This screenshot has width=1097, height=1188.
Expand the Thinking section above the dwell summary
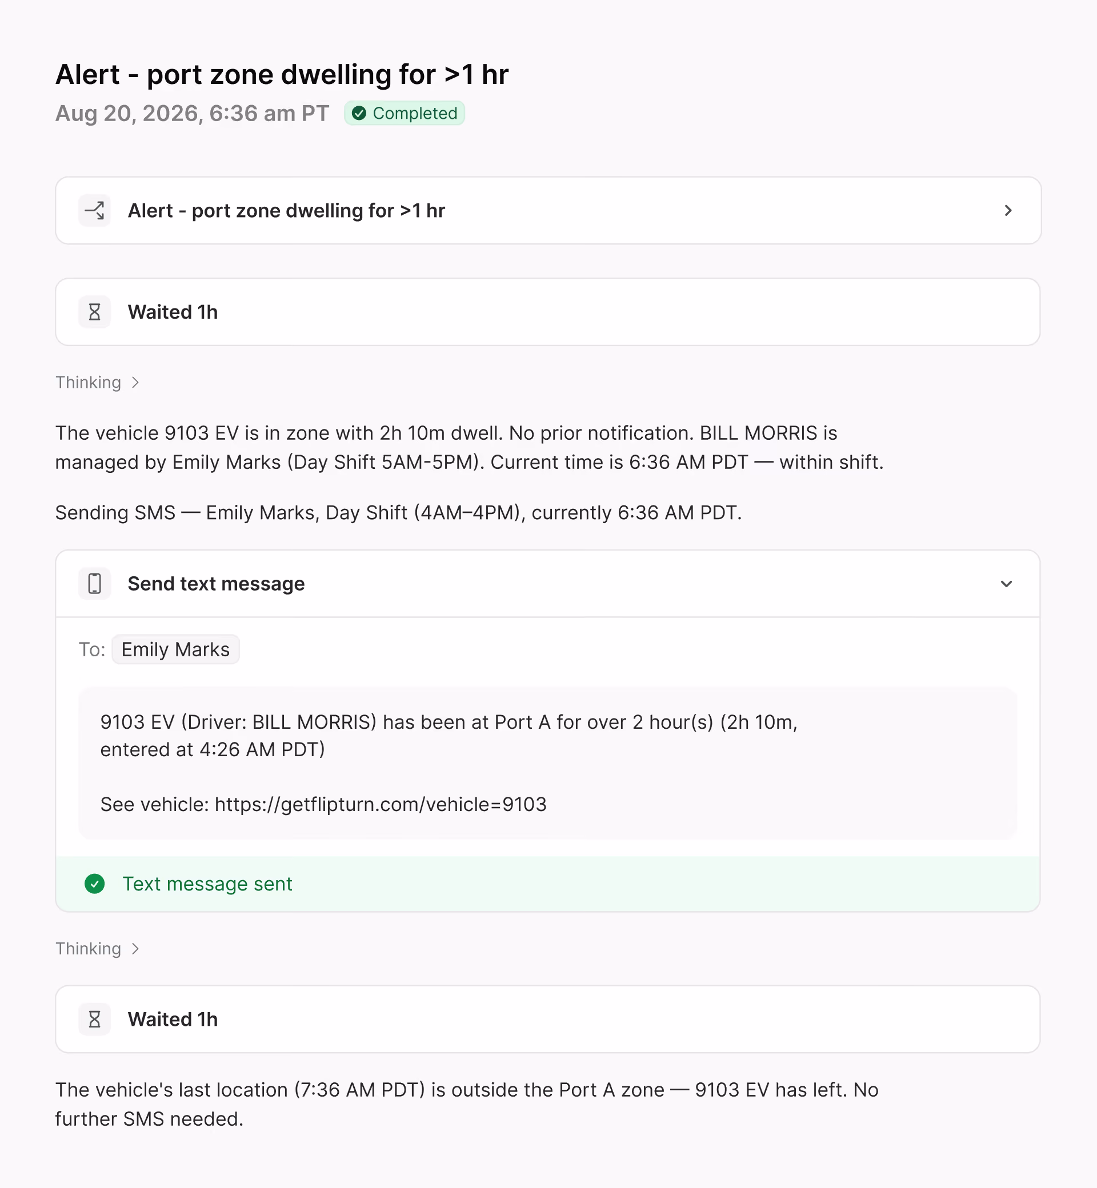pos(97,383)
